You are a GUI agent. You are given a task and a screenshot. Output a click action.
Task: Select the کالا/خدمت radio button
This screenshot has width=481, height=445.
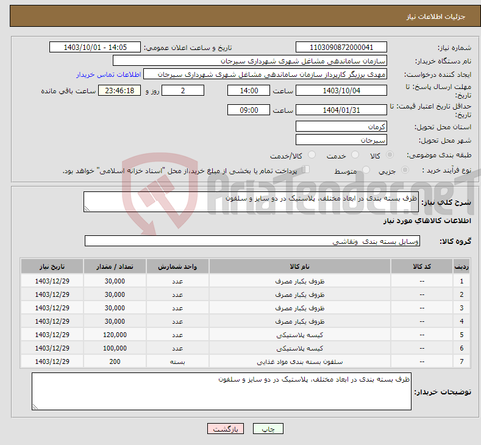pos(312,155)
